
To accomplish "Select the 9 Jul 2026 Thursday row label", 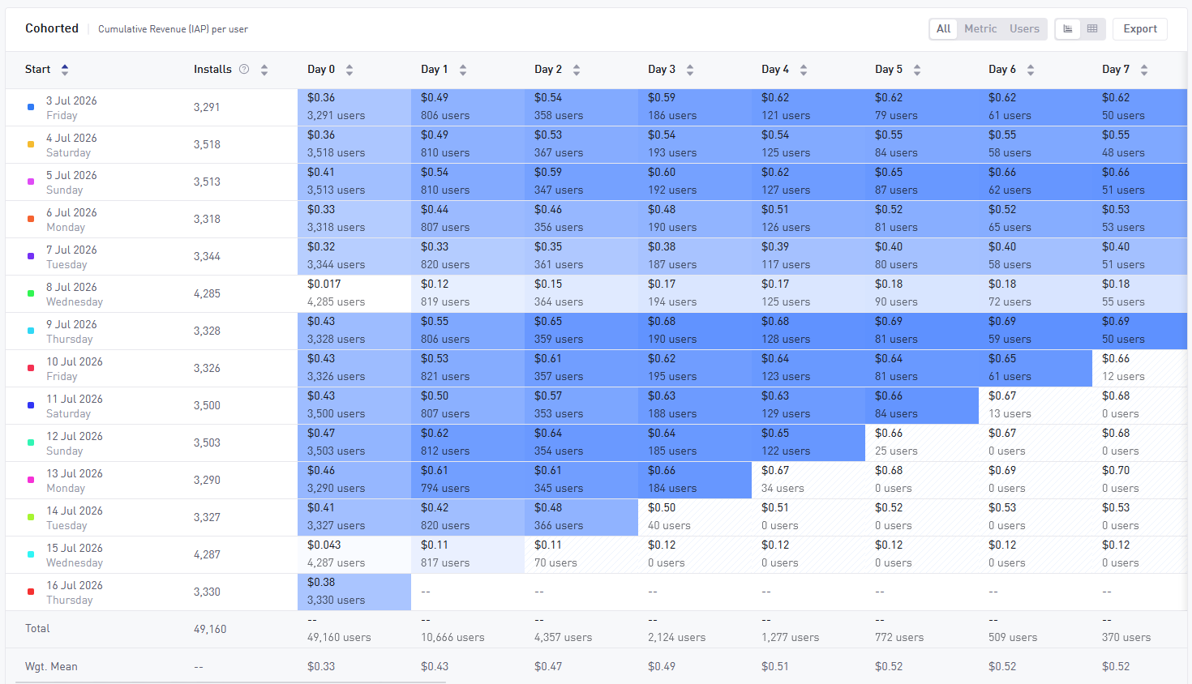I will click(x=71, y=331).
